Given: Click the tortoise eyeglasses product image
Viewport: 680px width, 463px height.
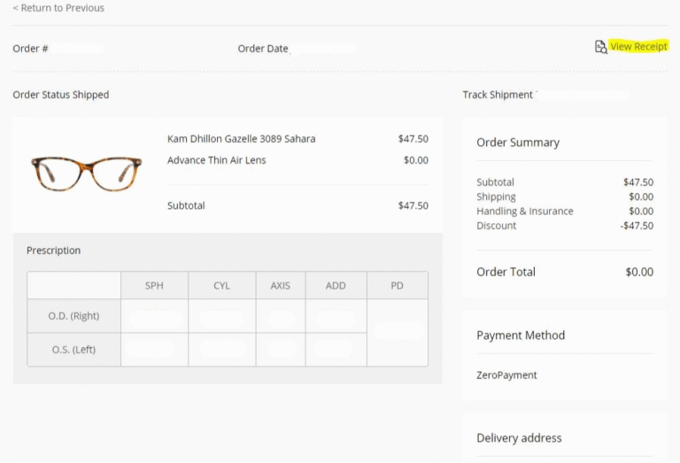Looking at the screenshot, I should tap(86, 174).
